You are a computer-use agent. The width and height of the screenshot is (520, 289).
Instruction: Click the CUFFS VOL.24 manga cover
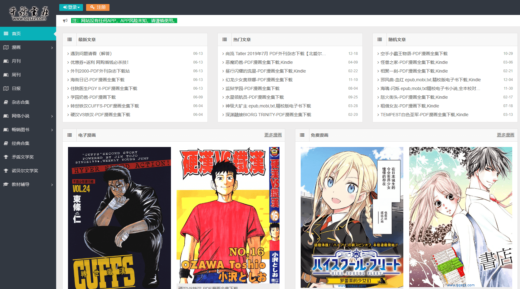click(119, 218)
